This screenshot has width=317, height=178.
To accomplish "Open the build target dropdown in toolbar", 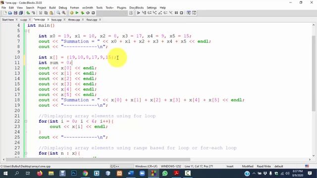I will (x=112, y=13).
